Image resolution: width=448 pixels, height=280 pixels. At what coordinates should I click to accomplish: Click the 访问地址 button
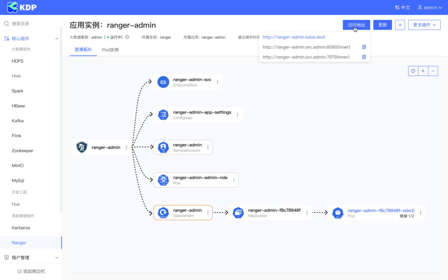pyautogui.click(x=356, y=25)
